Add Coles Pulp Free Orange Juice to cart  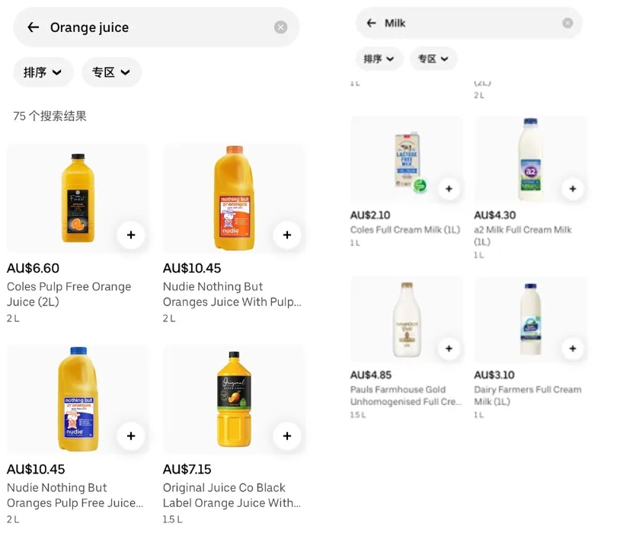(x=131, y=234)
